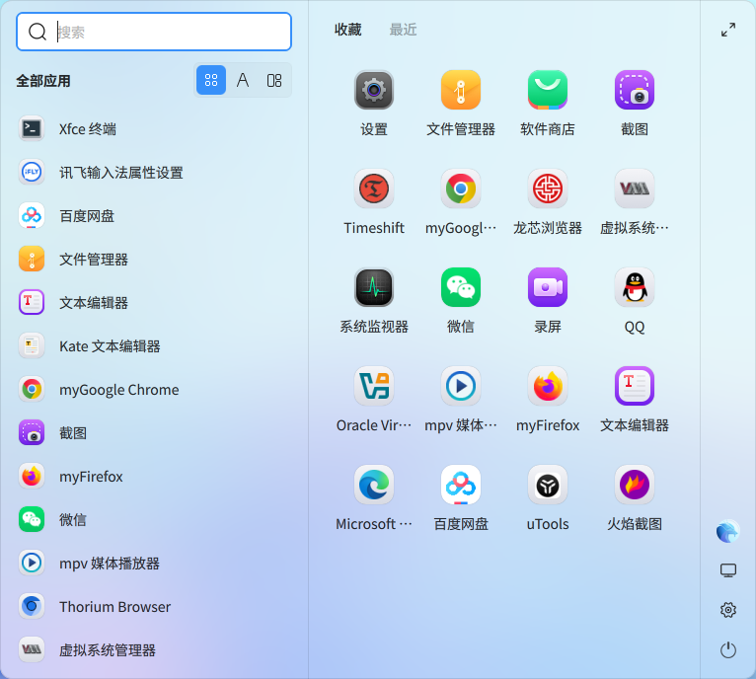Open settings gear in right sidebar
The height and width of the screenshot is (679, 756).
point(728,610)
